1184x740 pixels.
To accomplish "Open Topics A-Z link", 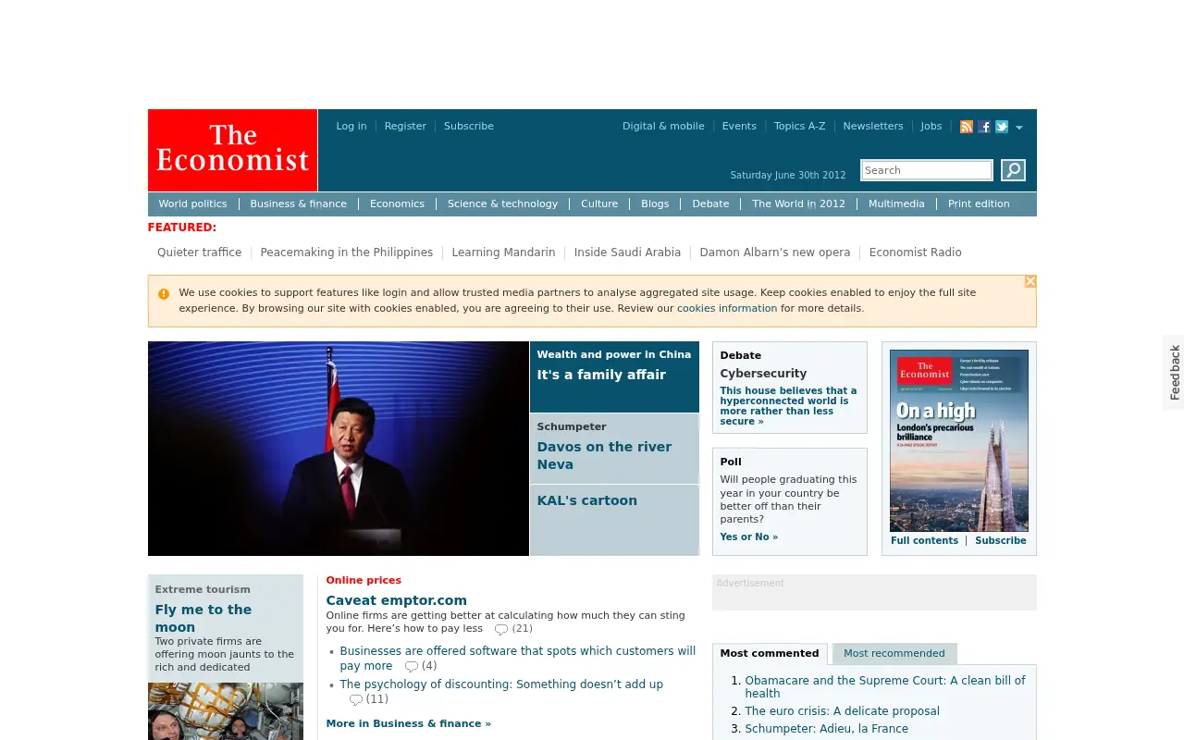I will pyautogui.click(x=799, y=126).
